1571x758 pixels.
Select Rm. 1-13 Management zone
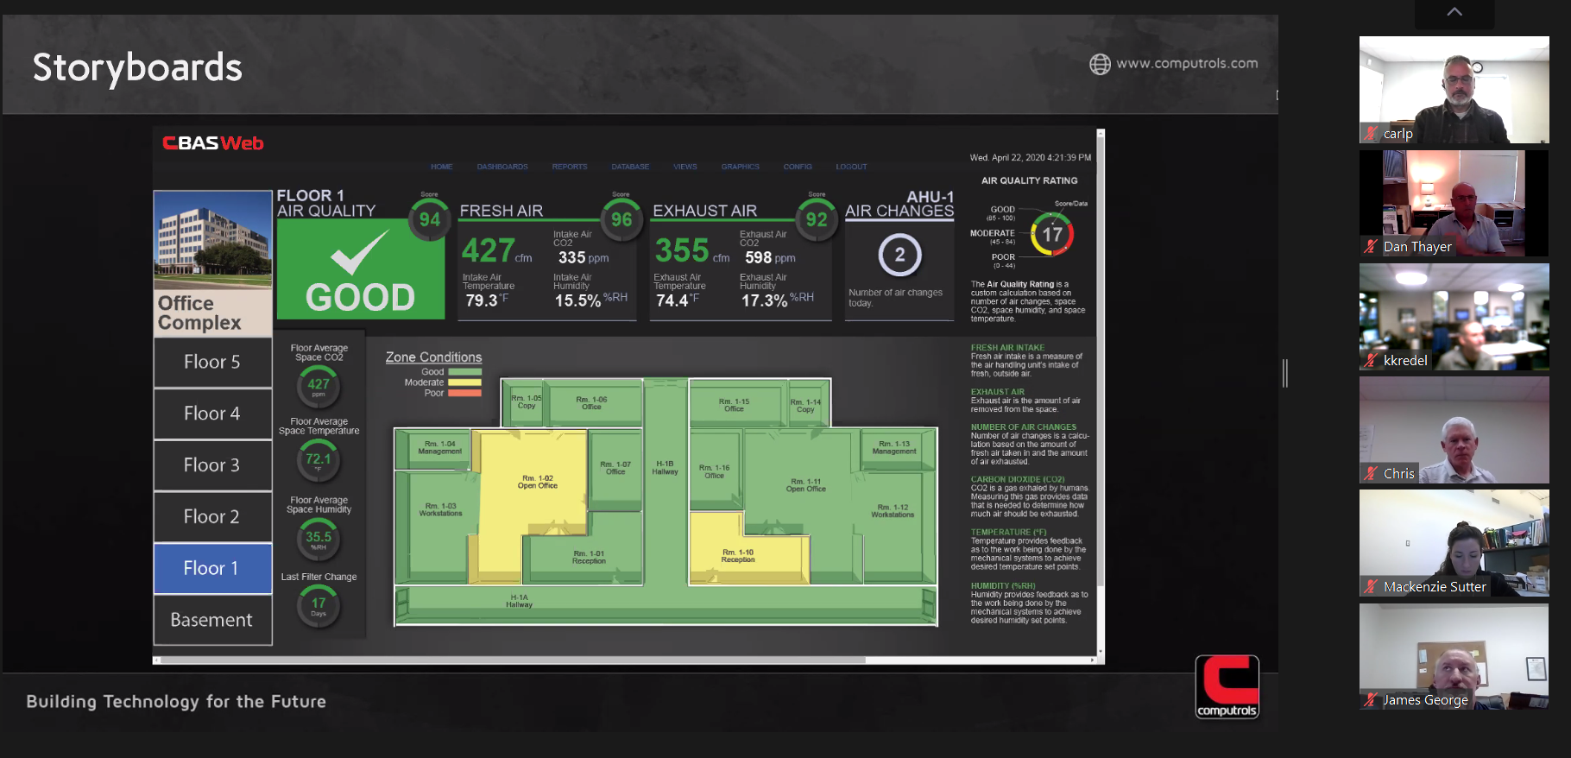893,447
